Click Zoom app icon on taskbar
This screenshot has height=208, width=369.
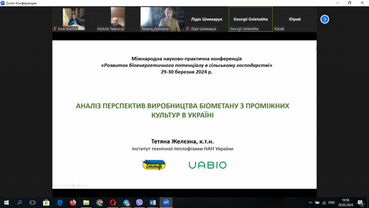pyautogui.click(x=166, y=203)
